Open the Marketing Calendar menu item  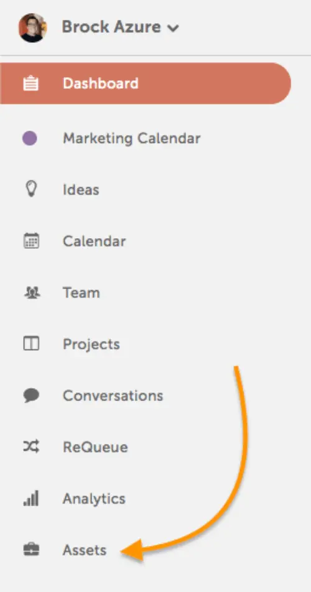coord(131,138)
